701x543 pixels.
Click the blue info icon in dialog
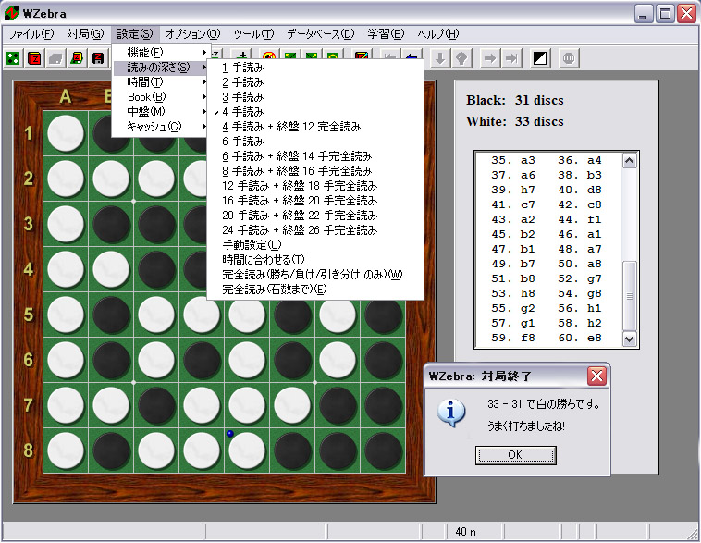click(450, 413)
